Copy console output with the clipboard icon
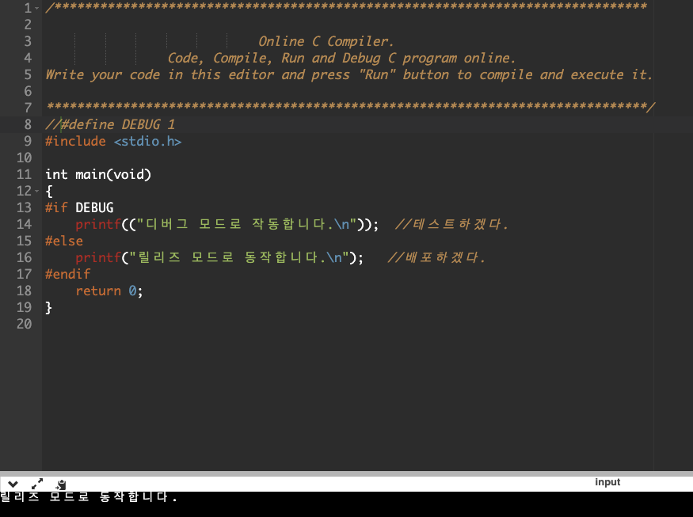This screenshot has height=517, width=693. 60,485
